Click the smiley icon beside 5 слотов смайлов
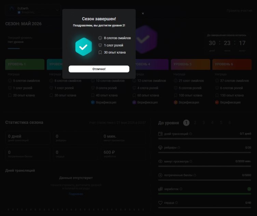Screen dimensions: 257x216 pos(10,81)
